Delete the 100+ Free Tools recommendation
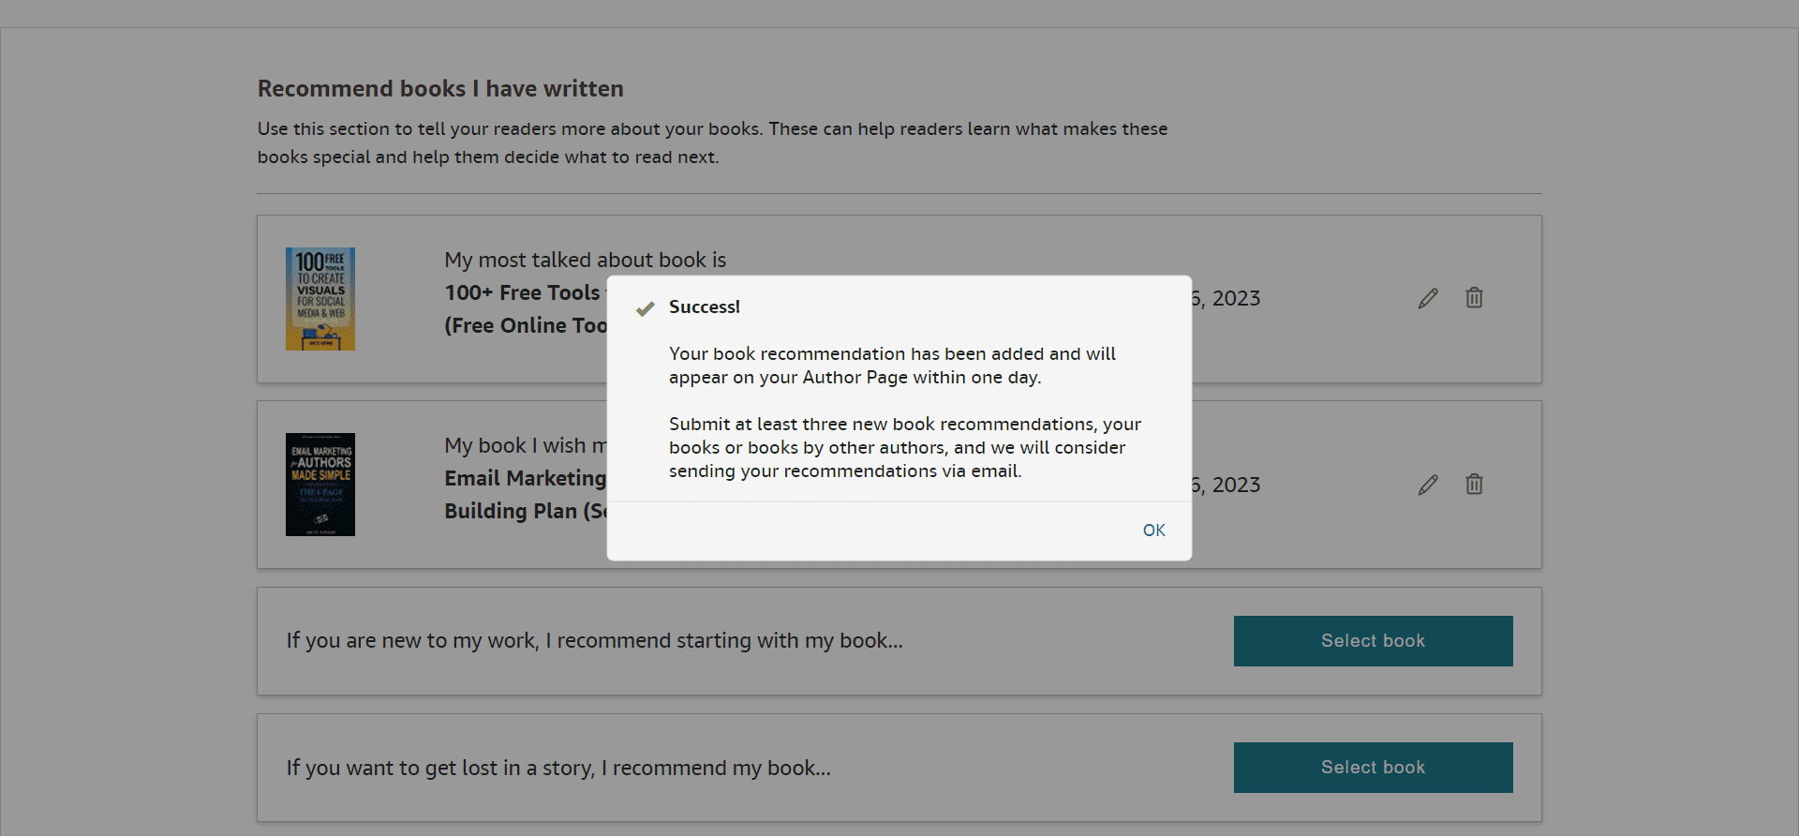This screenshot has width=1799, height=837. click(1474, 298)
